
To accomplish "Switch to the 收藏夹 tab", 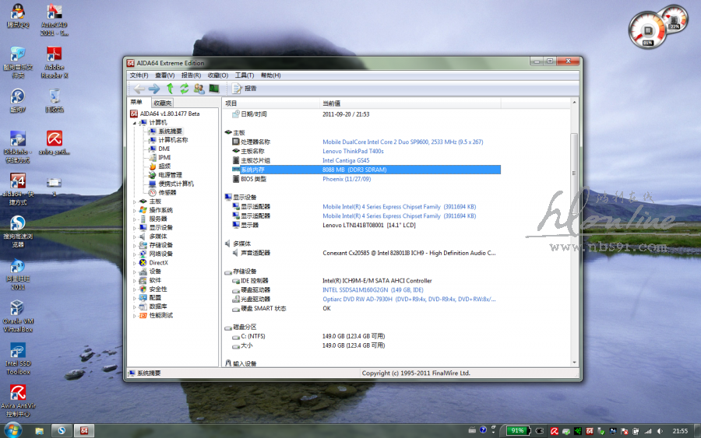I will pyautogui.click(x=163, y=103).
